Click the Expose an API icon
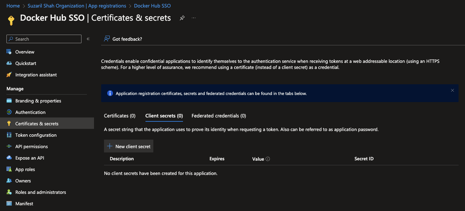 point(9,158)
